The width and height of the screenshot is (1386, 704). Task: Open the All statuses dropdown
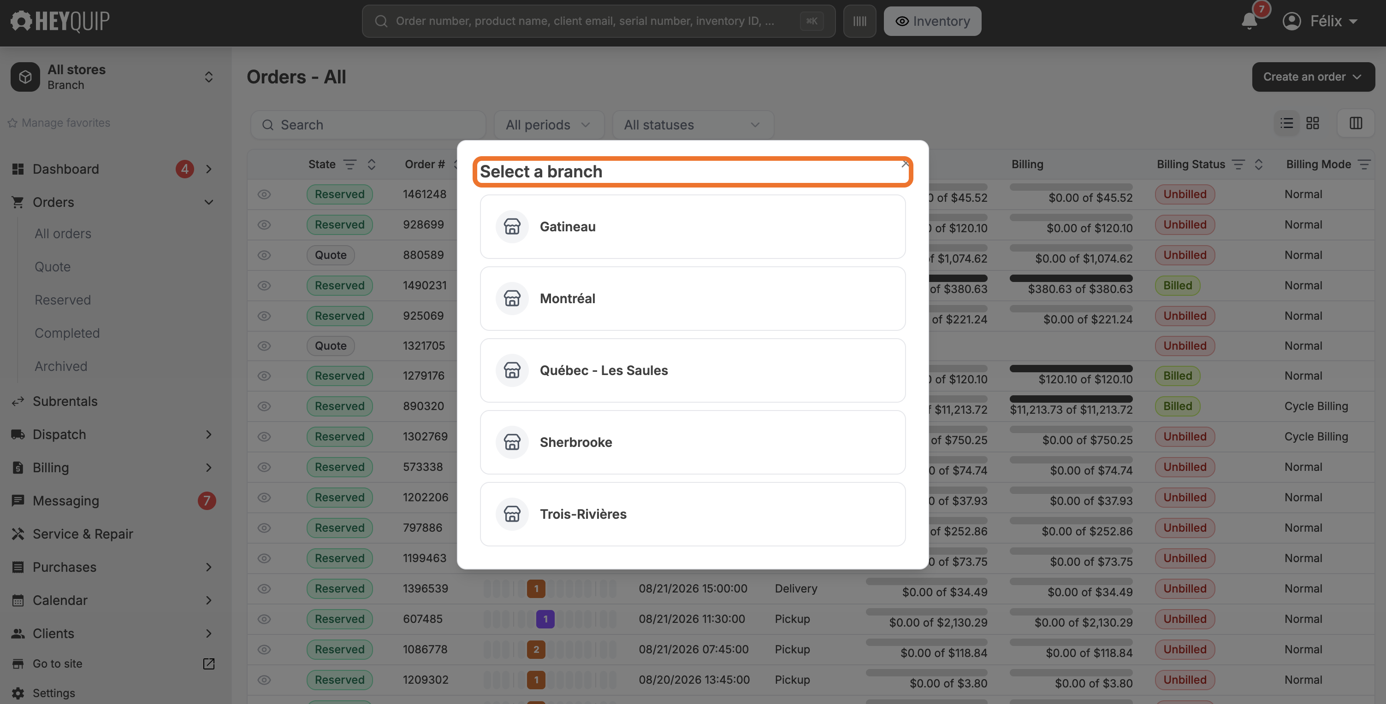tap(693, 125)
